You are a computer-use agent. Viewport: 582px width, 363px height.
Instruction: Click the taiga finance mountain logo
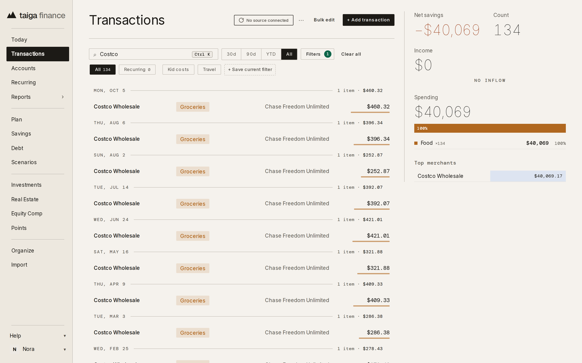[x=12, y=15]
